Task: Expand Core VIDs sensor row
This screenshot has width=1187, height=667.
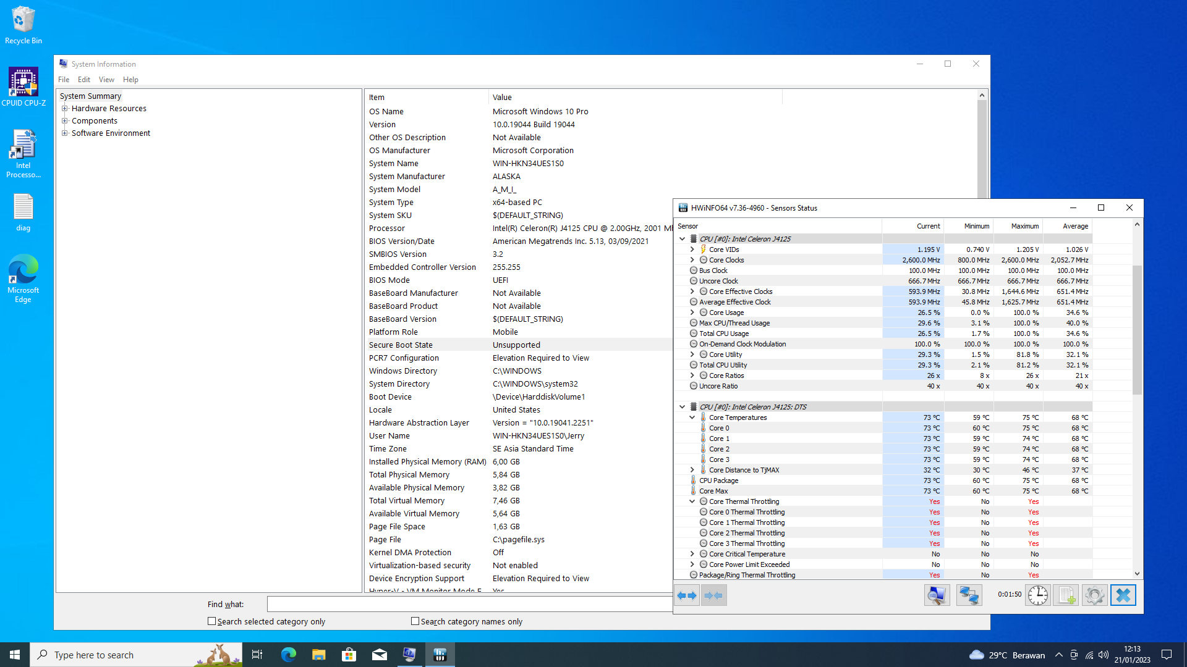Action: pos(692,250)
